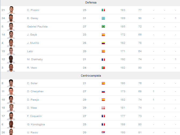Screen dimensions: 180x135
Task: Click the Argentina flag next to E. Garay
Action: tap(103, 18)
